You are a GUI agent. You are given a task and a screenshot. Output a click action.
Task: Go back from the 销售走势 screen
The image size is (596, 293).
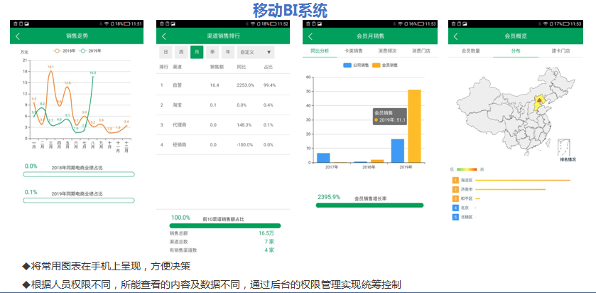18,36
